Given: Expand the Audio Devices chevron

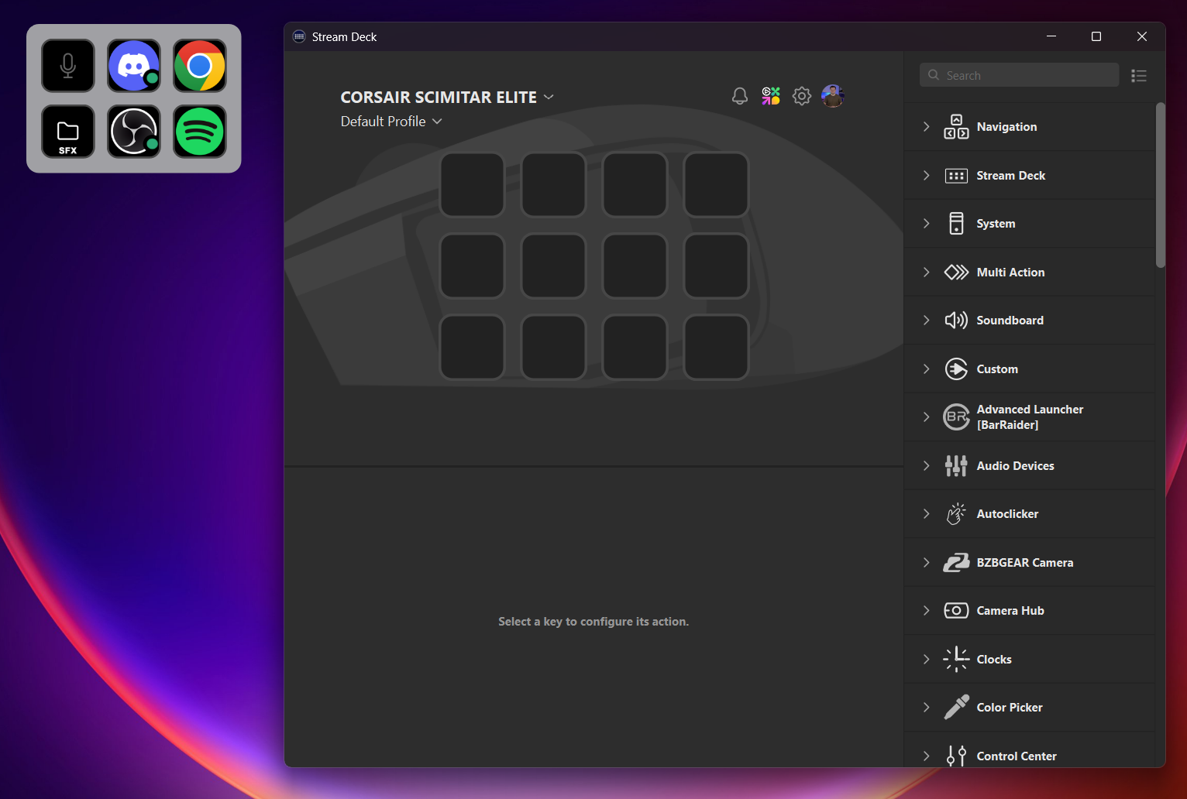Looking at the screenshot, I should (926, 466).
